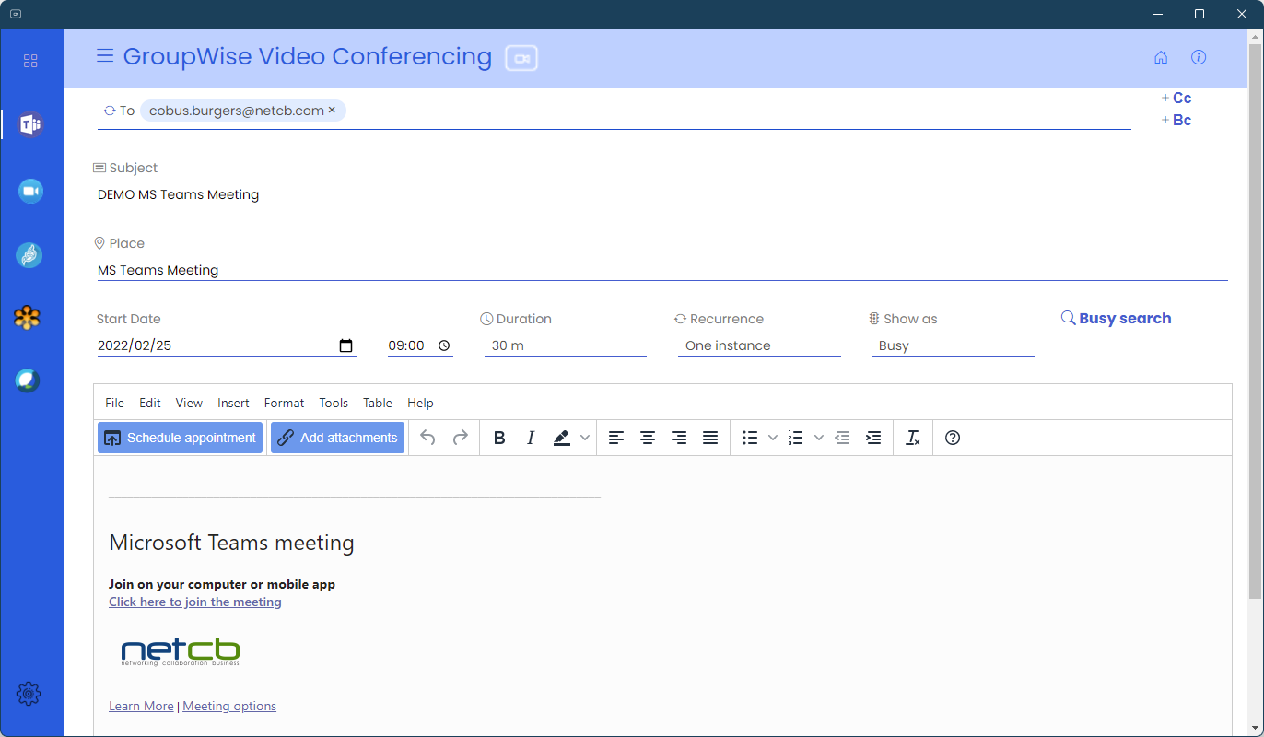Click the Schedule appointment button

181,438
